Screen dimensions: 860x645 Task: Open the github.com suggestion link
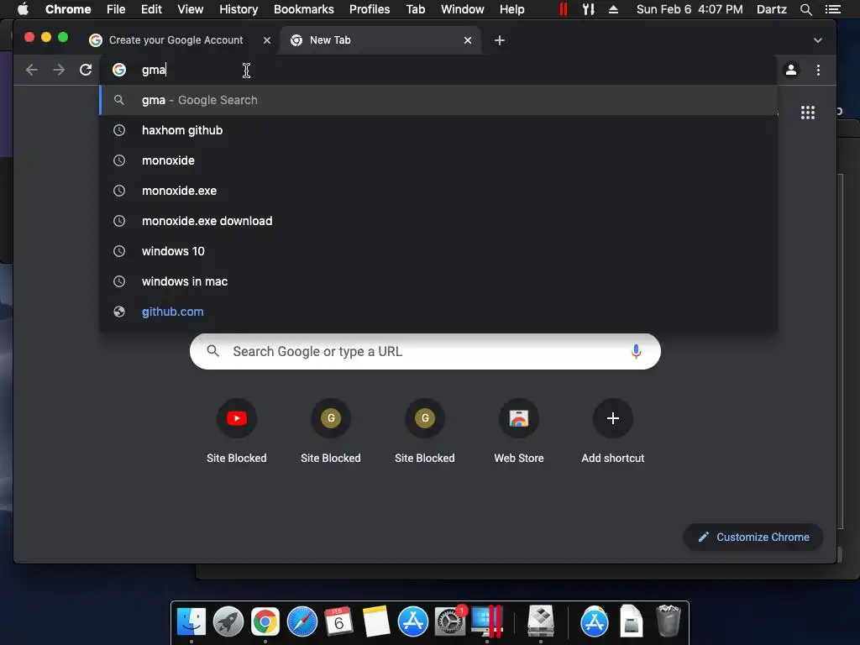click(438, 311)
